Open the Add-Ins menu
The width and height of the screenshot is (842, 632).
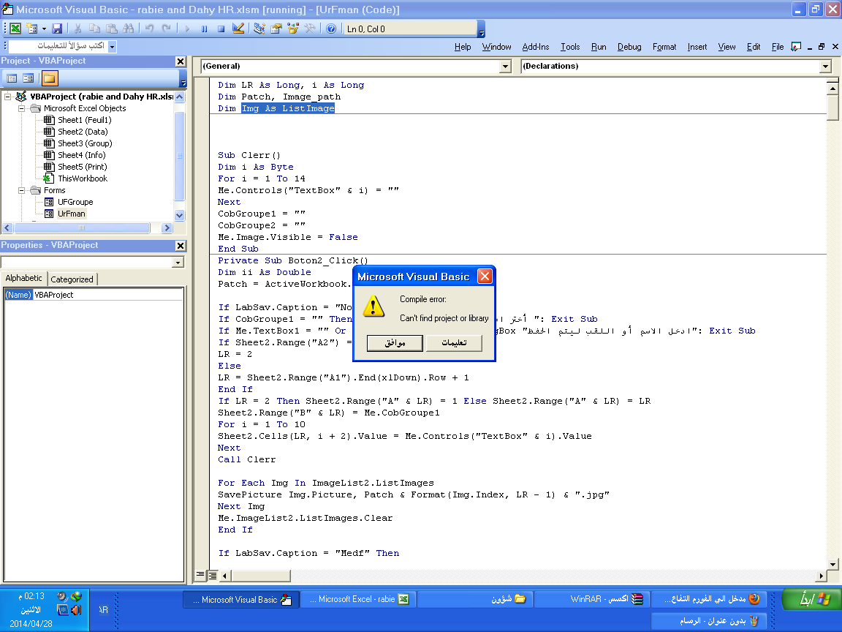click(535, 47)
